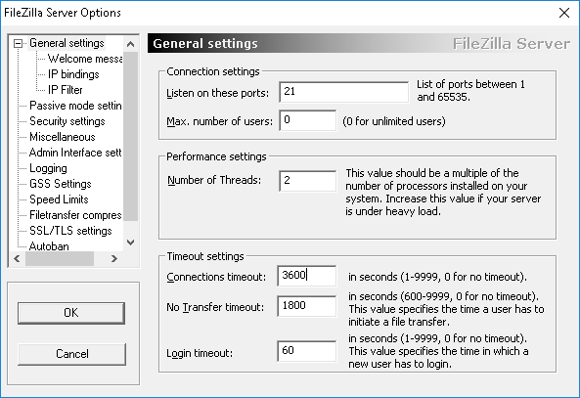Click the Cancel button

(71, 354)
